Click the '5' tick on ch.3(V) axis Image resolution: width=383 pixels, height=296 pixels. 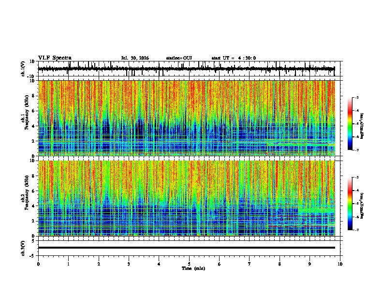33,241
